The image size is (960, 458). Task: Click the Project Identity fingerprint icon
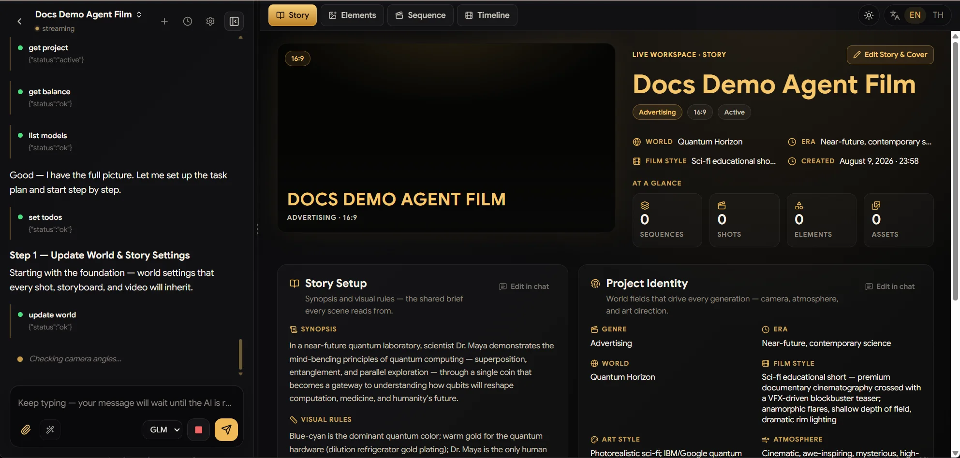point(595,284)
